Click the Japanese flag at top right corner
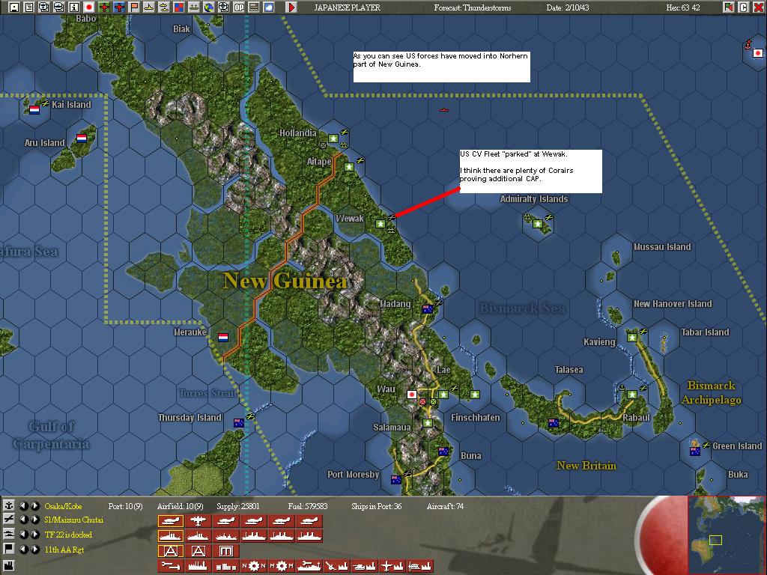Image resolution: width=767 pixels, height=575 pixels. click(x=758, y=53)
